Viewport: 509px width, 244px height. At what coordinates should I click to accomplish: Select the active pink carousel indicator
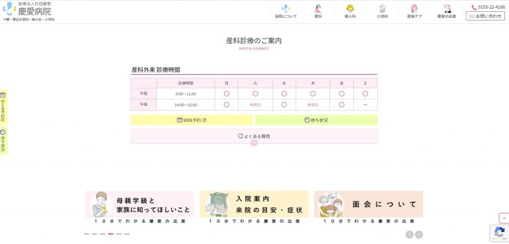coord(111,234)
